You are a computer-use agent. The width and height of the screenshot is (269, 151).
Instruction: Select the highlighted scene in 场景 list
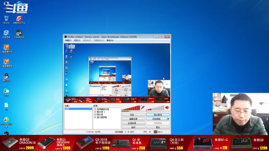pos(78,109)
